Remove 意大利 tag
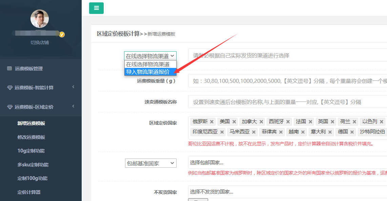This screenshot has width=387, height=201. click(330, 132)
